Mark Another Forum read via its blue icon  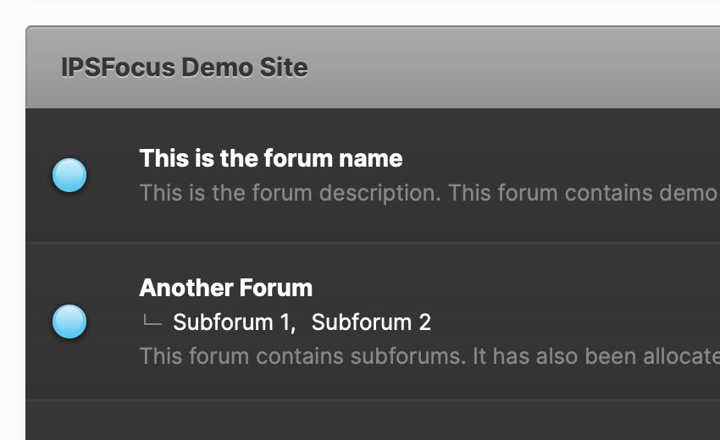pos(69,322)
